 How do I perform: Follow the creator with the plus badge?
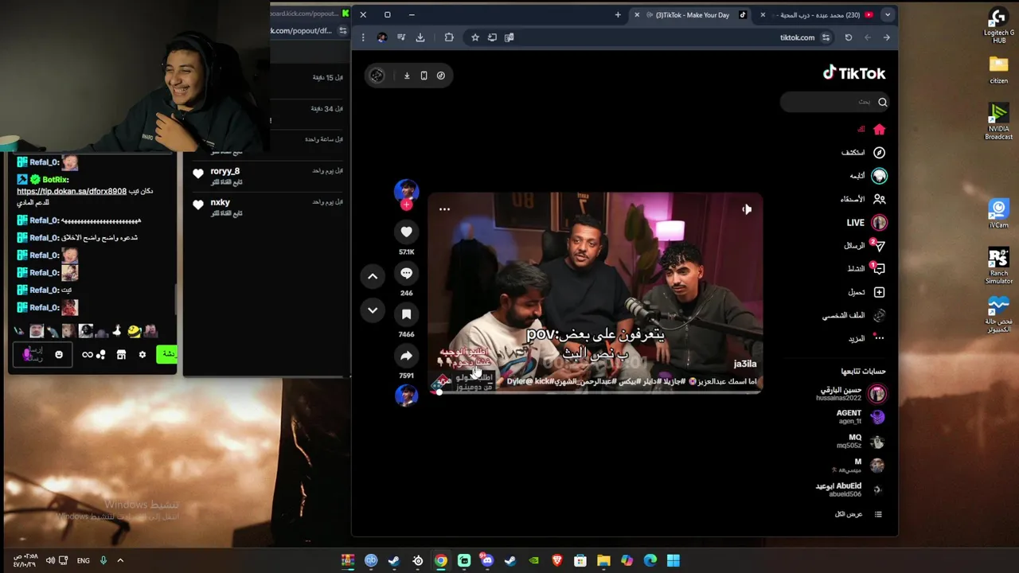406,205
